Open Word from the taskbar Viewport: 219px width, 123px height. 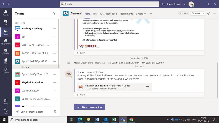(x=97, y=119)
